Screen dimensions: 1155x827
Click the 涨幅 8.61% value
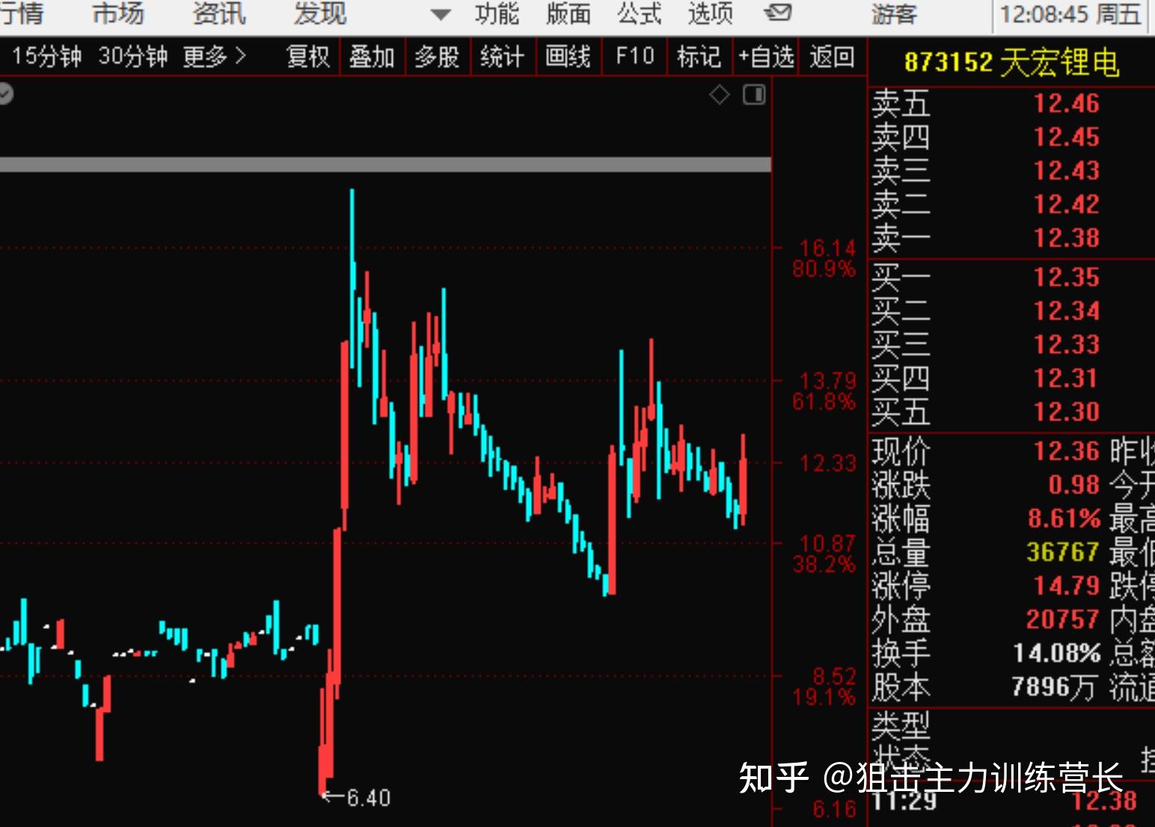[1065, 517]
